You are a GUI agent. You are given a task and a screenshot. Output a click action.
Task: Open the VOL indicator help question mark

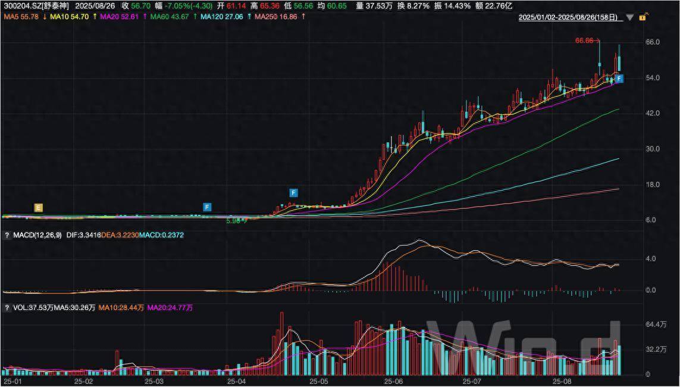pyautogui.click(x=7, y=308)
